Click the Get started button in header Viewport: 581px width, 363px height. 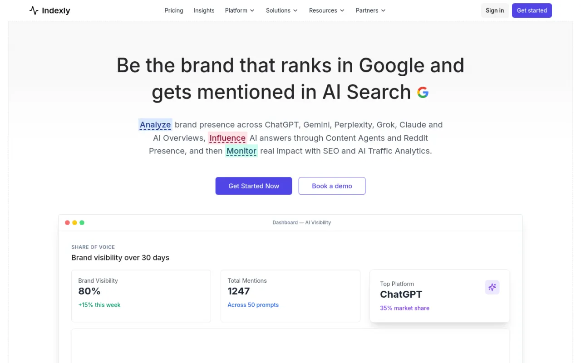click(532, 10)
